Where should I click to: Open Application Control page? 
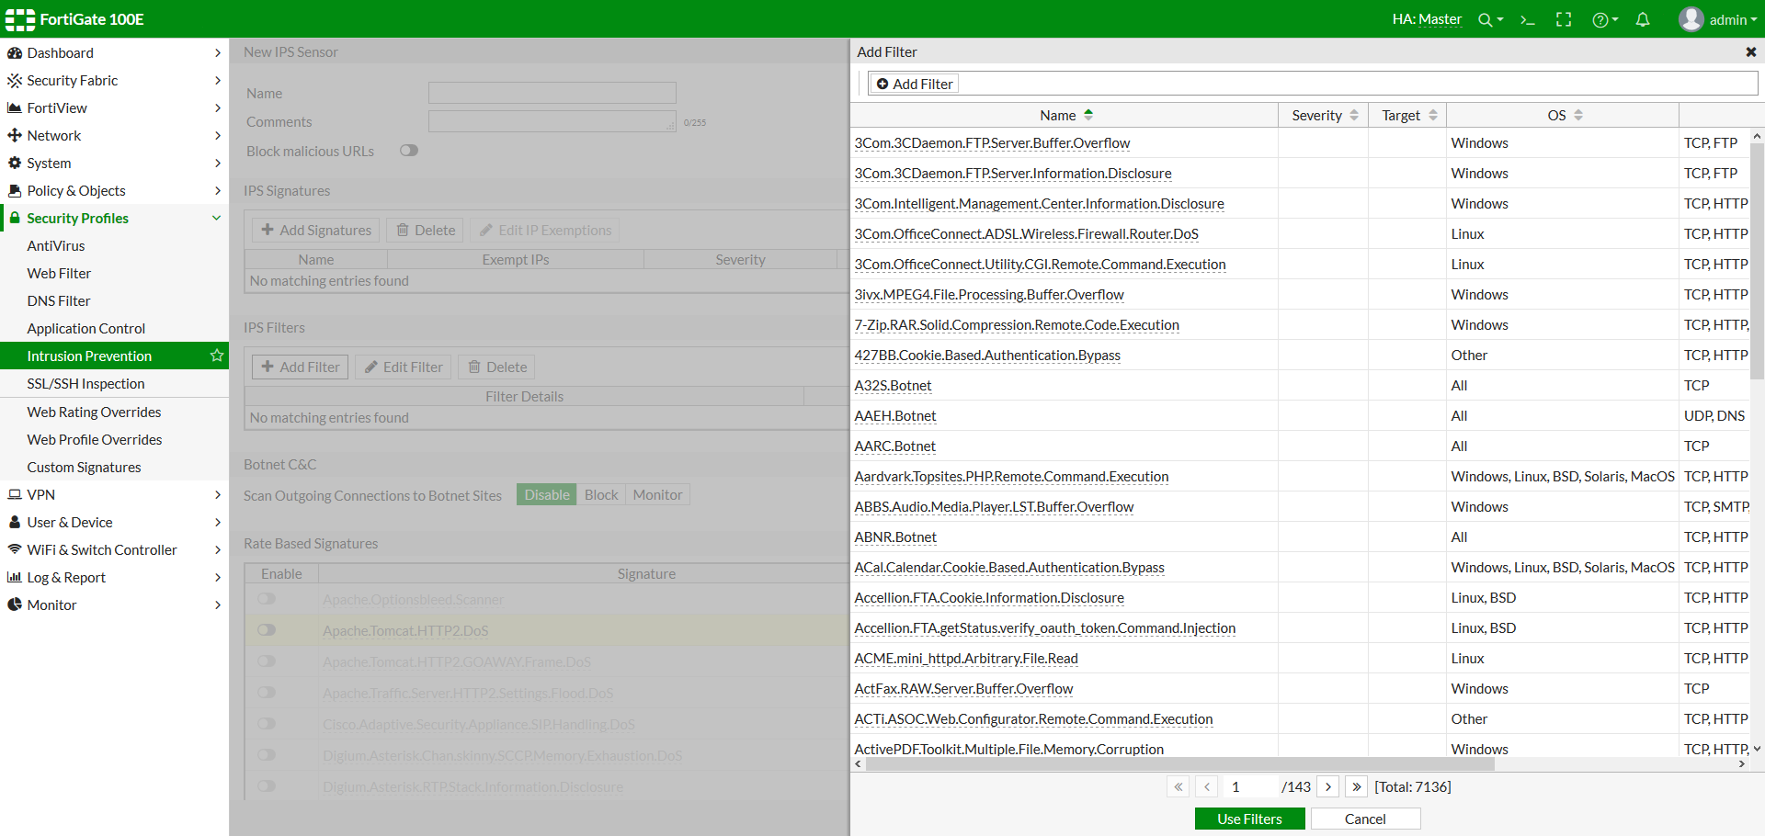point(86,329)
